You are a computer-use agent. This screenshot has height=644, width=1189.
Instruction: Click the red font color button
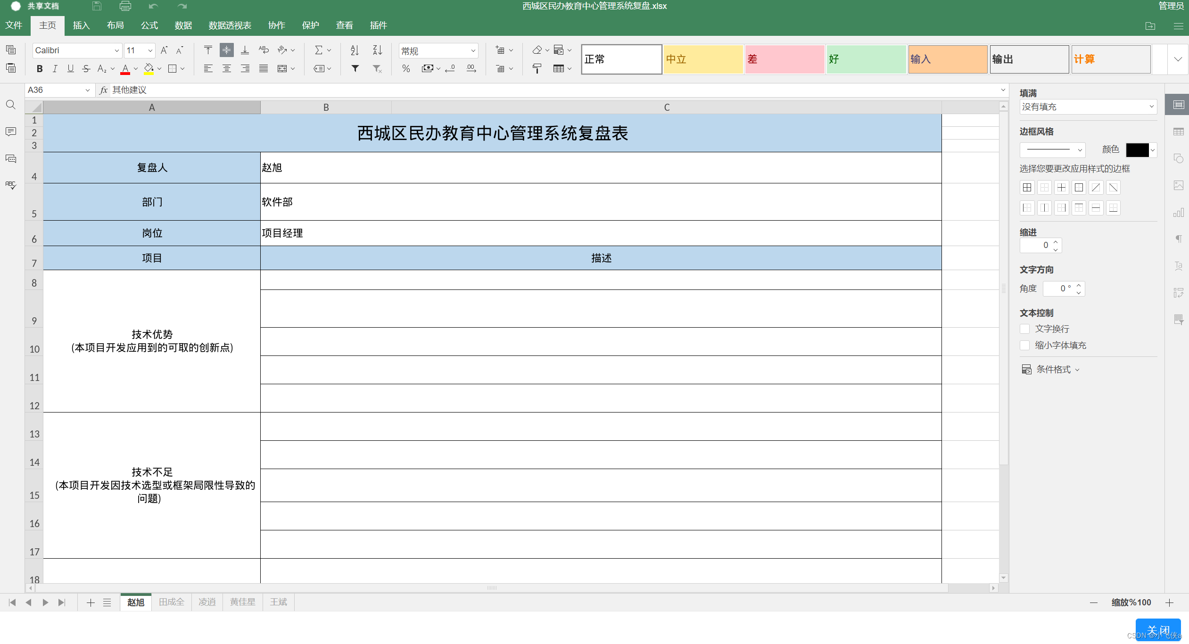(125, 69)
